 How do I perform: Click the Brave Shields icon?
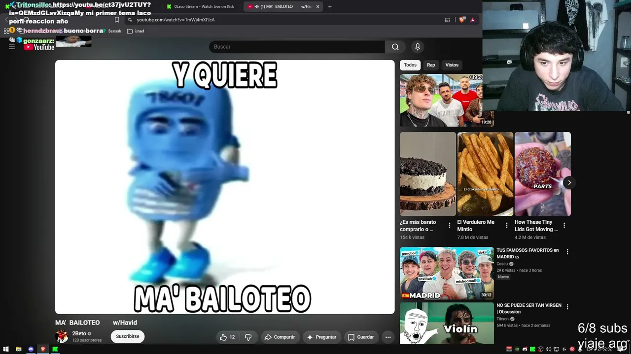point(461,20)
